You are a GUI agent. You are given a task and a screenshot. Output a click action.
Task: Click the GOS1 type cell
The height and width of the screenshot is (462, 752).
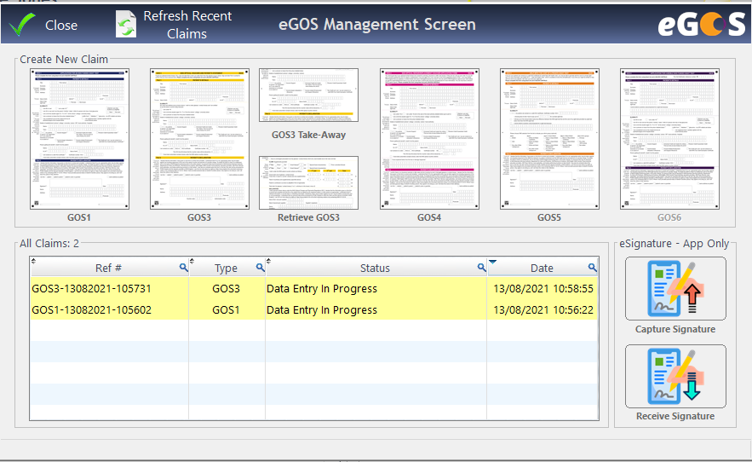point(226,309)
